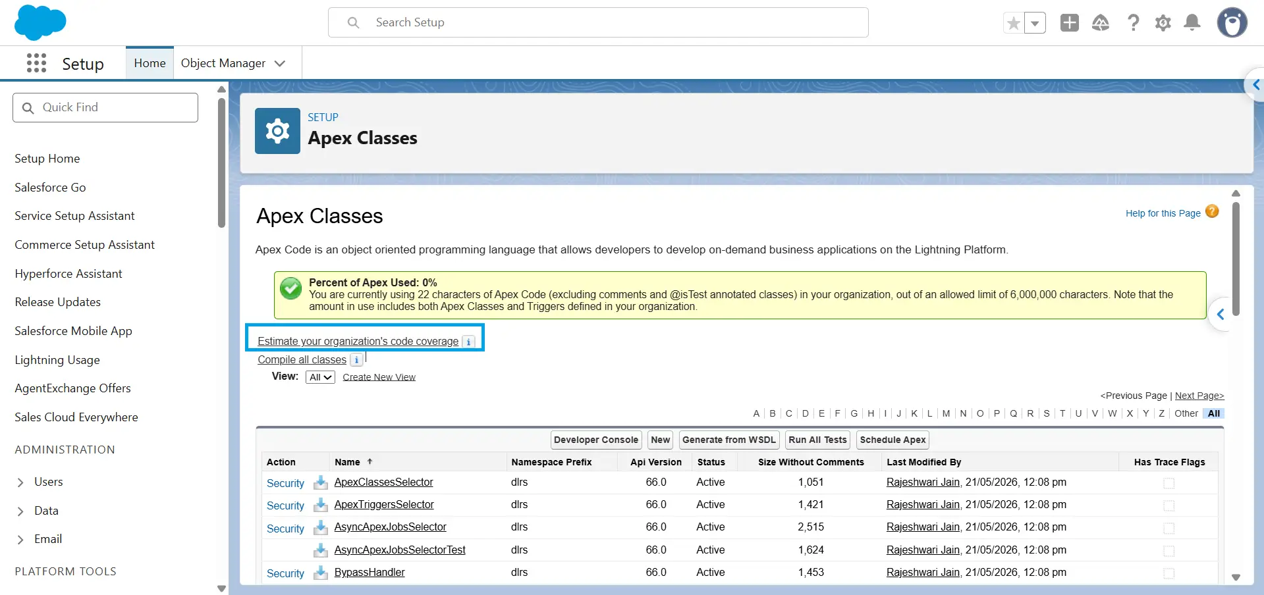Click the Salesforce cloud logo

tap(40, 22)
